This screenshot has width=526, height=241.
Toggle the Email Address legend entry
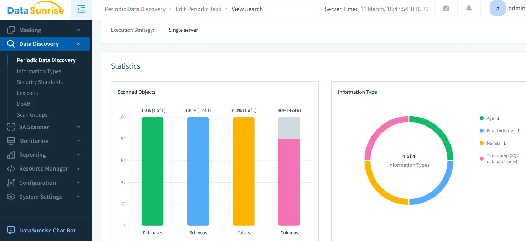(500, 131)
